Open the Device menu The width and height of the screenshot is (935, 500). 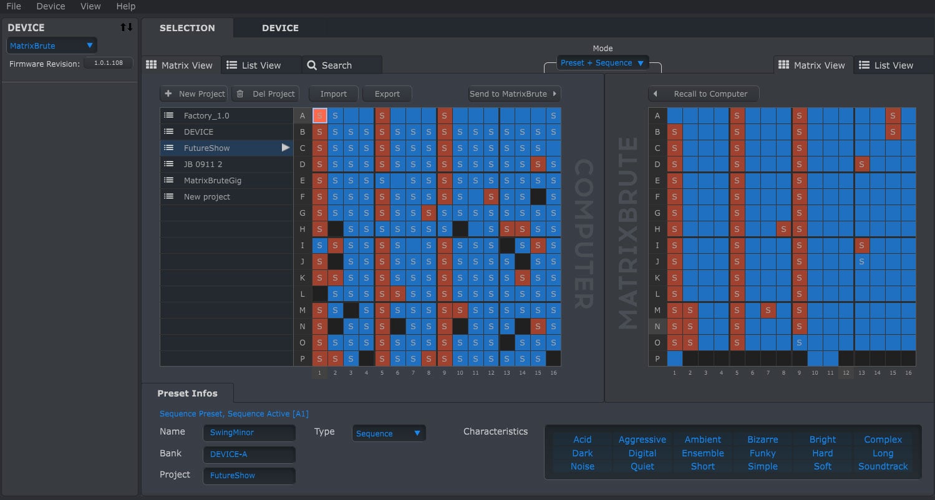pos(51,6)
